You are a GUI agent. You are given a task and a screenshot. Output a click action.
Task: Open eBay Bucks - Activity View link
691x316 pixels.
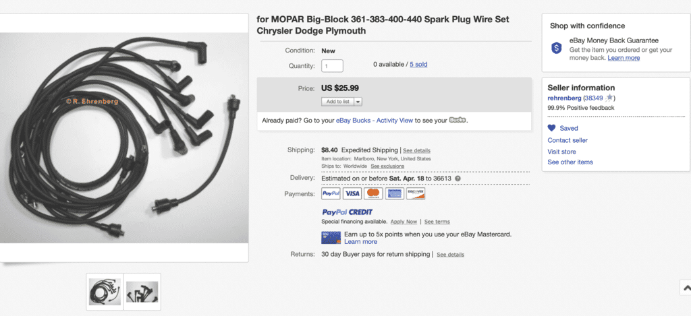point(375,121)
